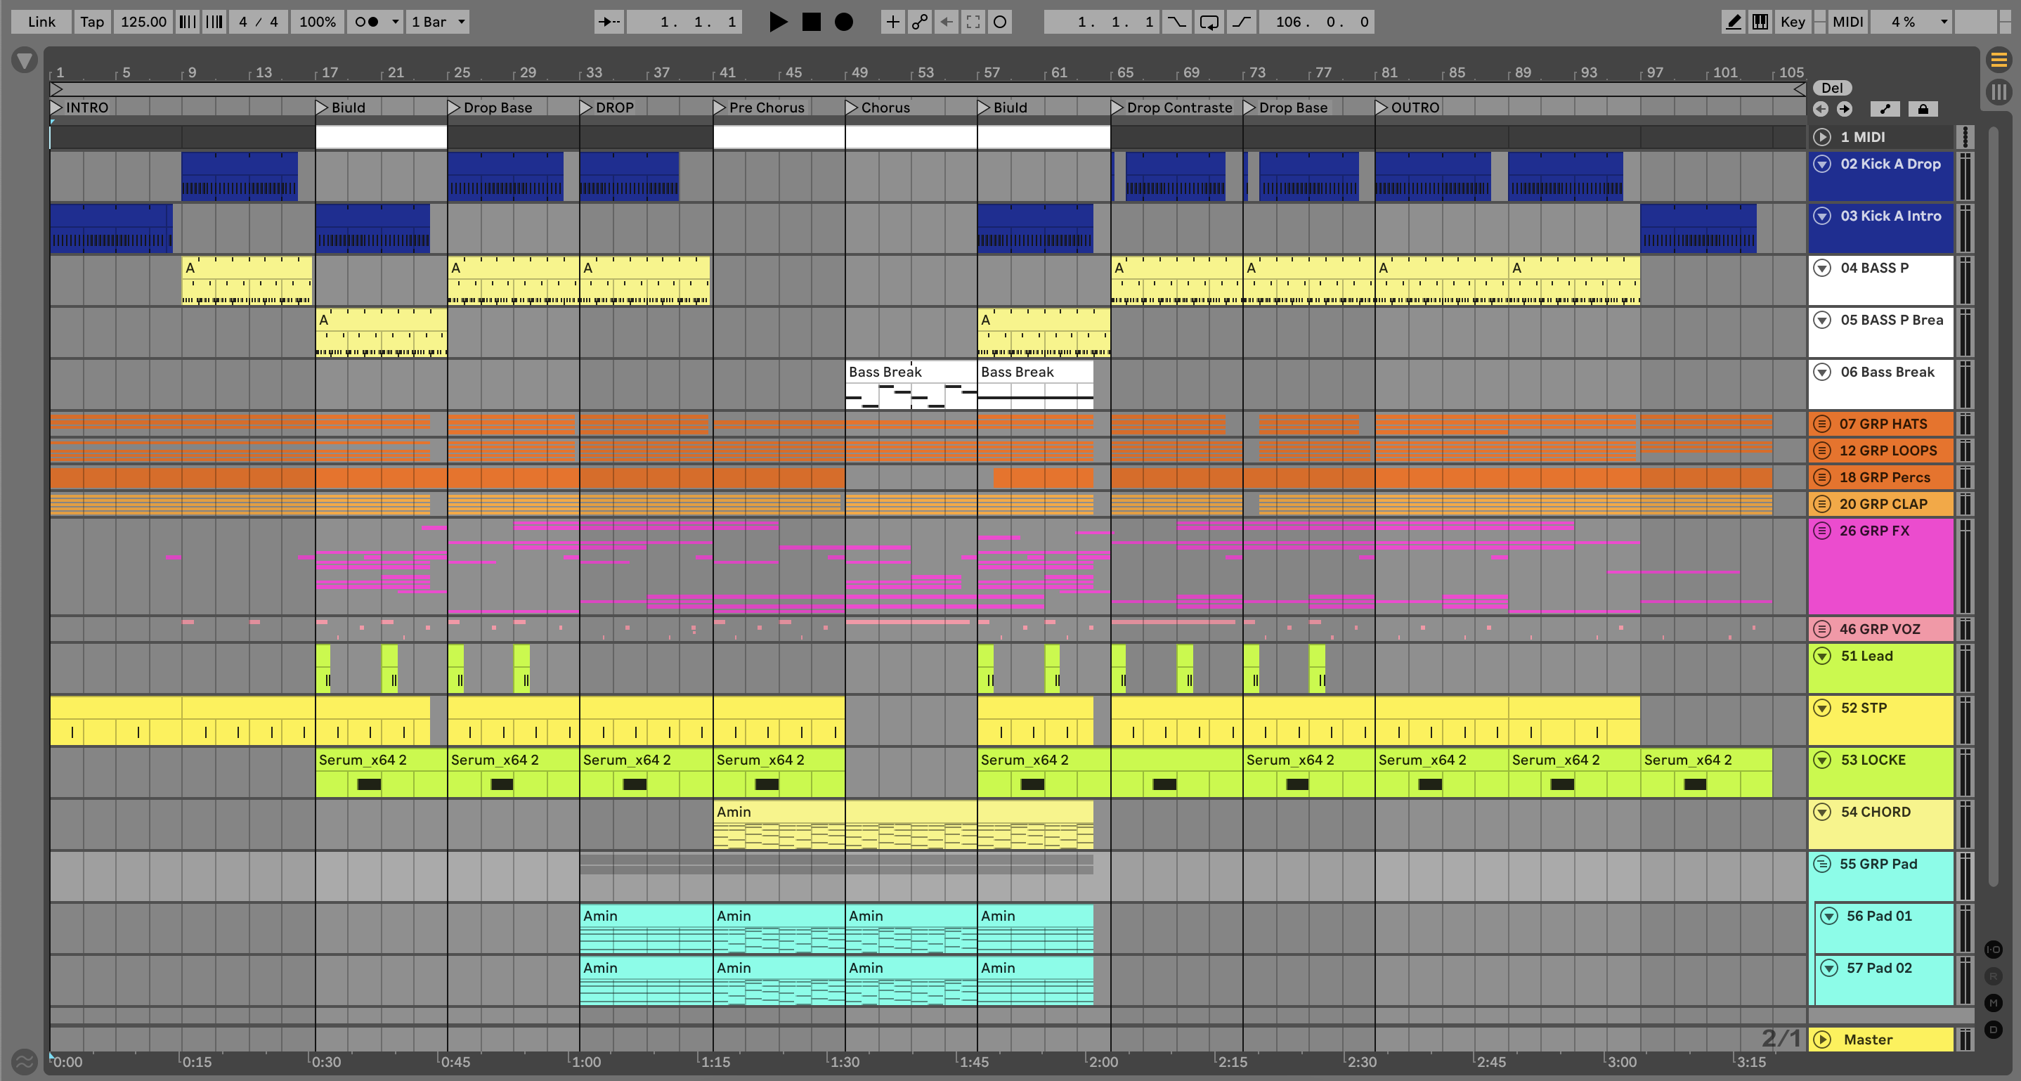The height and width of the screenshot is (1081, 2021).
Task: Click the Arrangement Record button
Action: pos(843,22)
